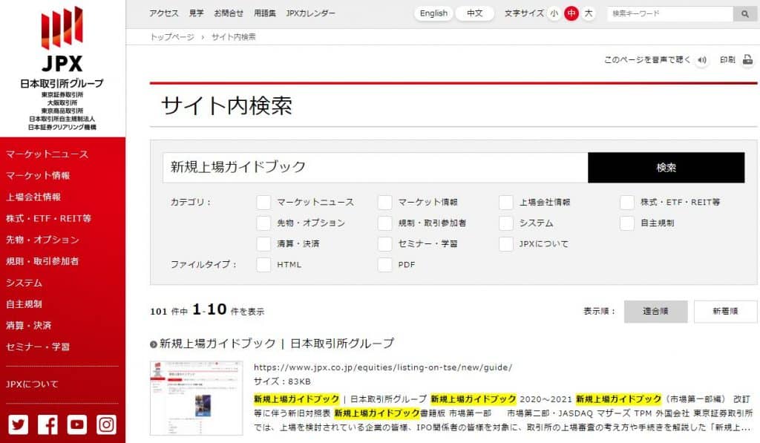Click the speaker icon to listen to page
760x443 pixels.
702,60
